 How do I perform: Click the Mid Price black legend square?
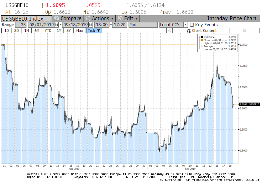pos(202,37)
